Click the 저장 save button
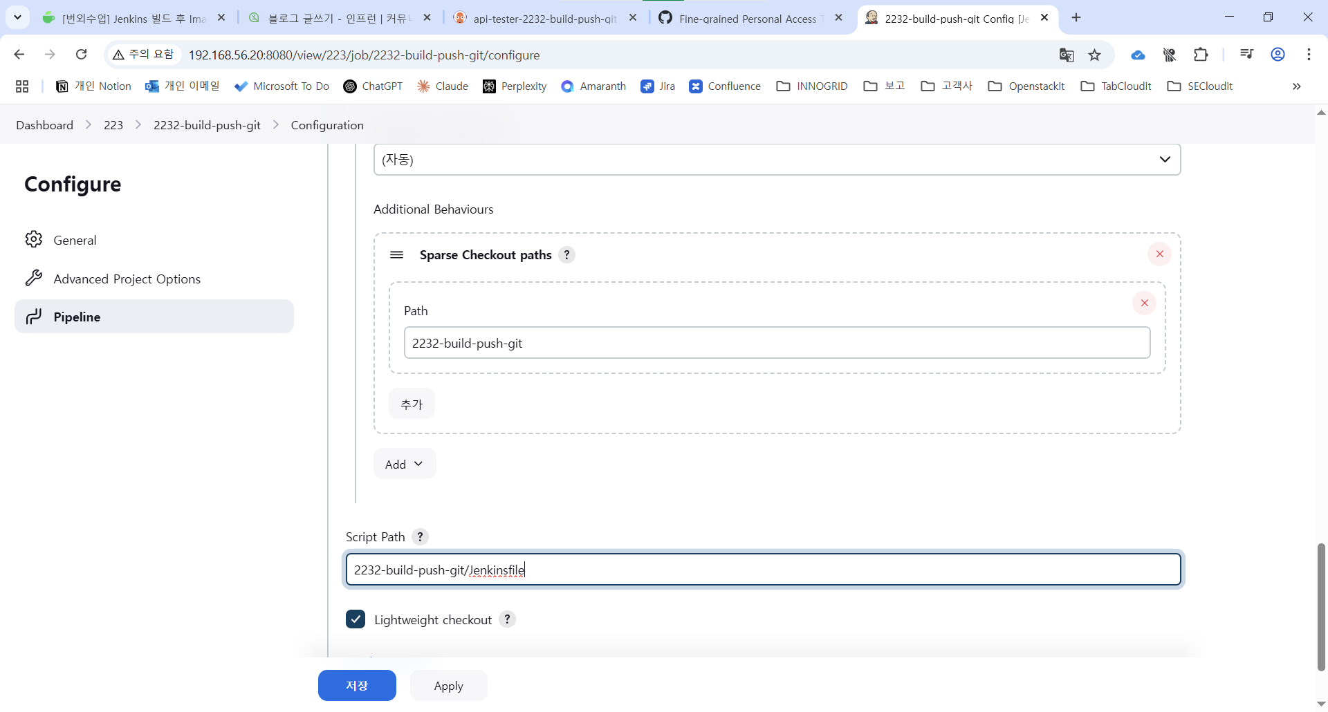 point(357,686)
